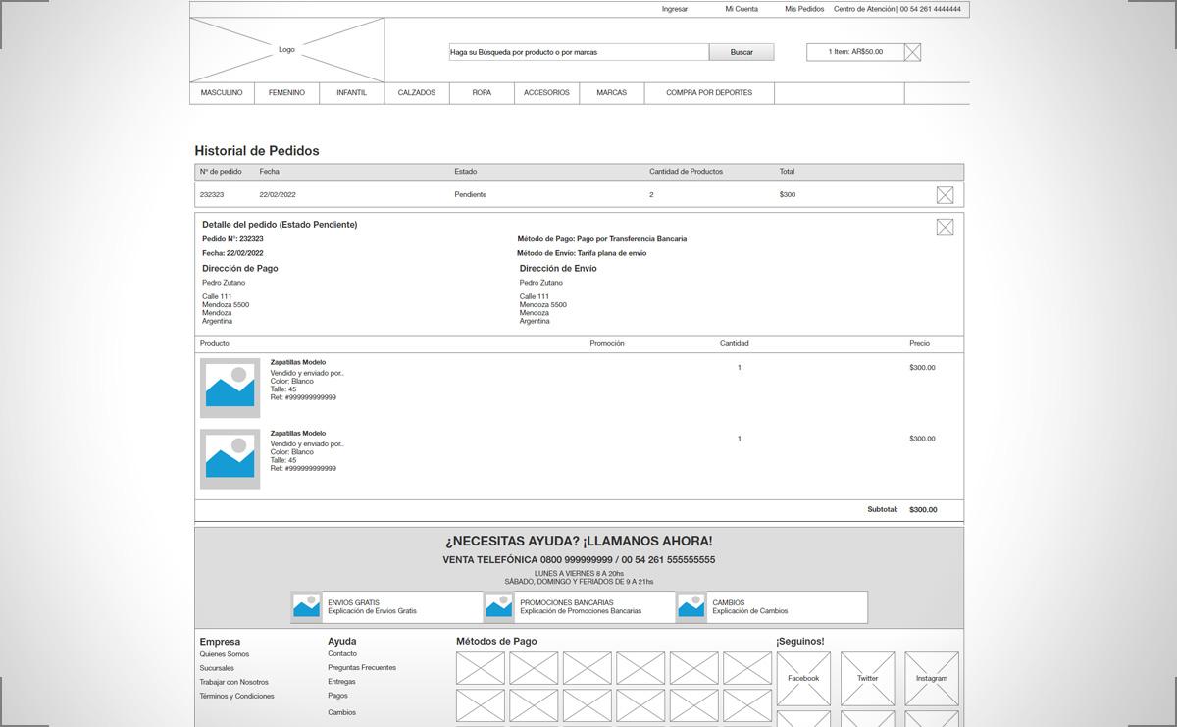Click the Ingresar link
This screenshot has width=1177, height=727.
(x=675, y=9)
